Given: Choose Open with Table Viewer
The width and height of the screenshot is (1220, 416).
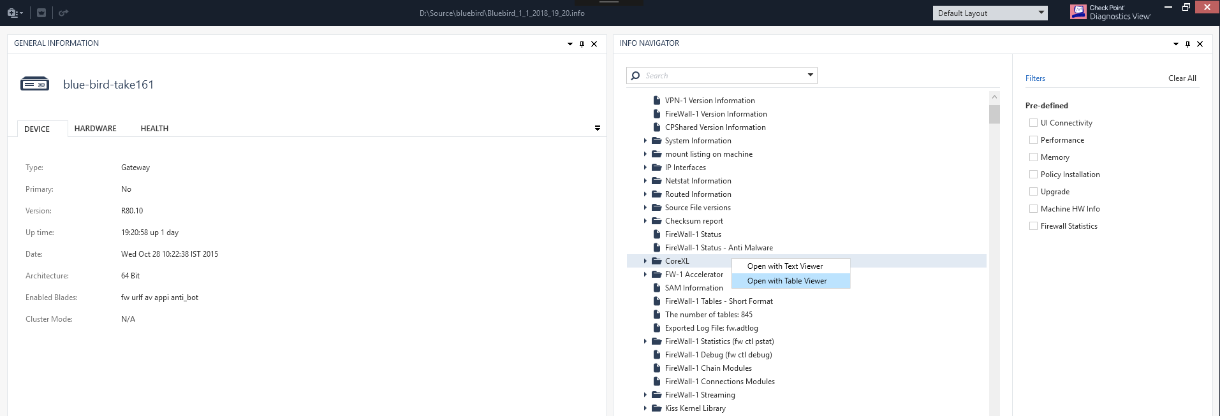Looking at the screenshot, I should [x=791, y=281].
